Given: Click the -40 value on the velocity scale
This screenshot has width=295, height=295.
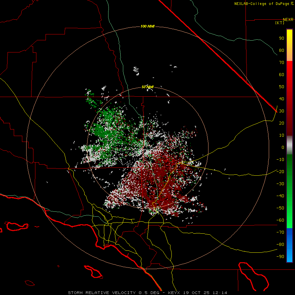Looking at the screenshot, I should [280, 196].
